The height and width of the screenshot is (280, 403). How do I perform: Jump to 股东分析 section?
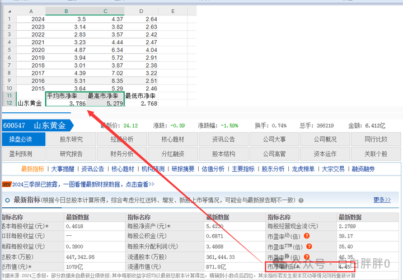273,169
